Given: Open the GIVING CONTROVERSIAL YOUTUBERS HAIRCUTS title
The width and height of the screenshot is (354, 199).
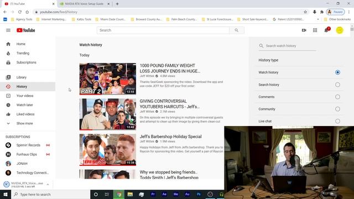Looking at the screenshot, I should (170, 104).
